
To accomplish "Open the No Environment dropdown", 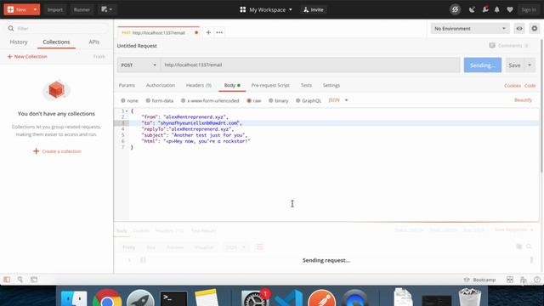I will tap(470, 28).
